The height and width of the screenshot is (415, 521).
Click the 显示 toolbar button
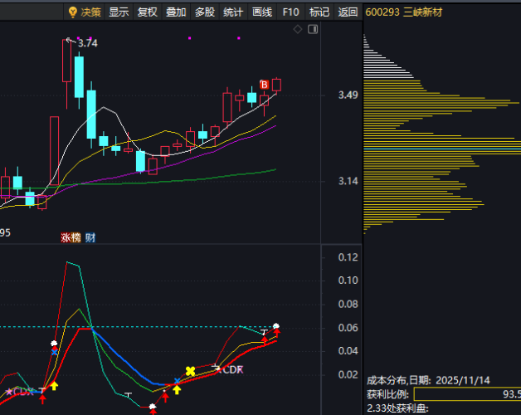tap(119, 12)
